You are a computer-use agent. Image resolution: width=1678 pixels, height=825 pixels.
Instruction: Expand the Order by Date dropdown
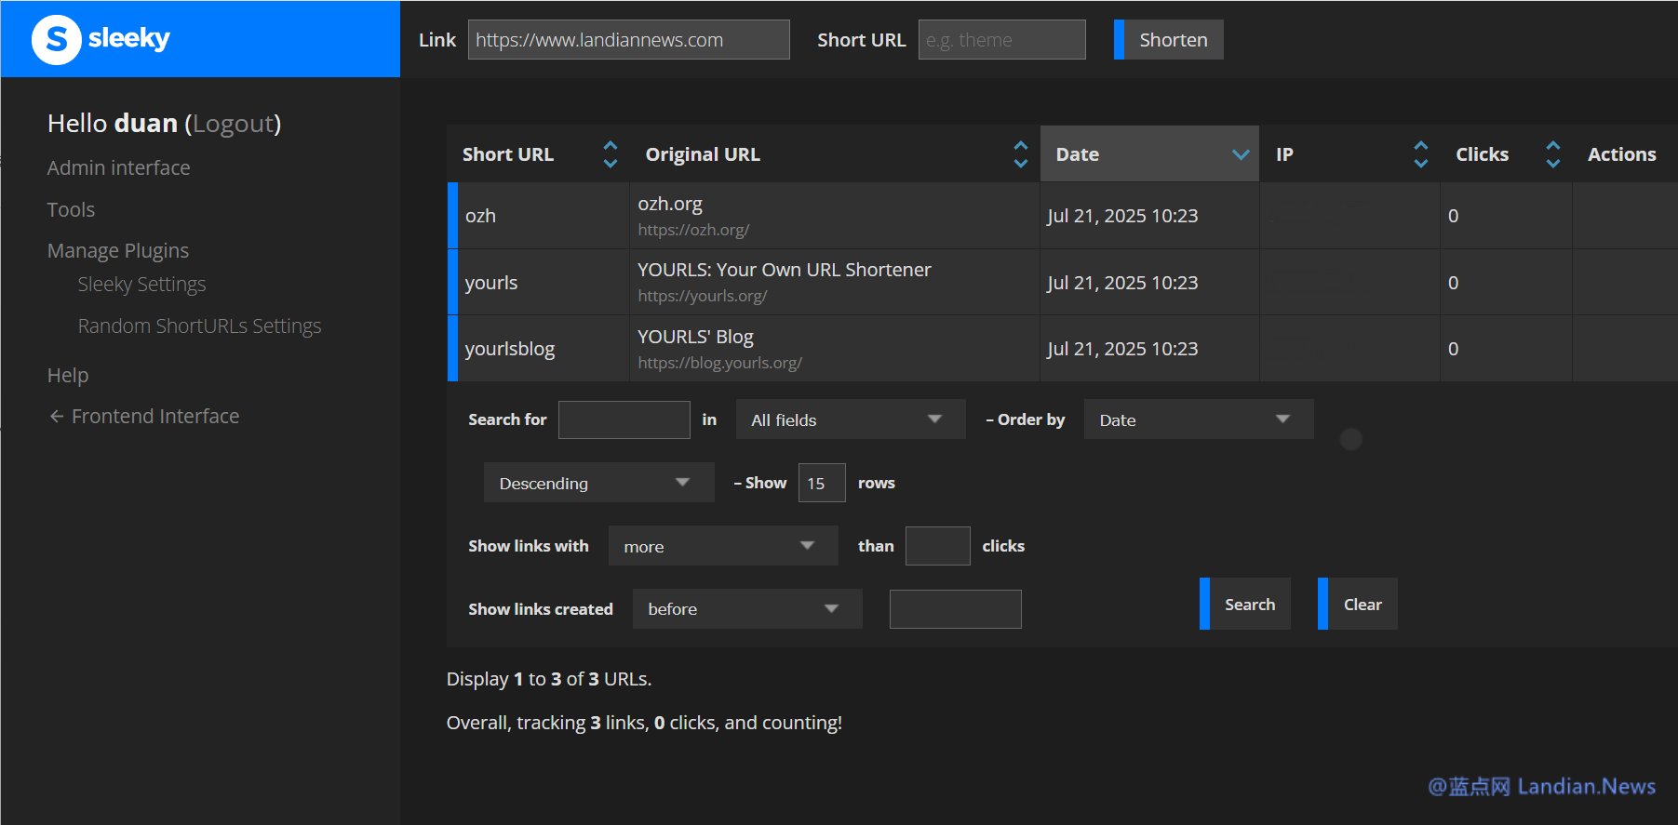[1198, 419]
